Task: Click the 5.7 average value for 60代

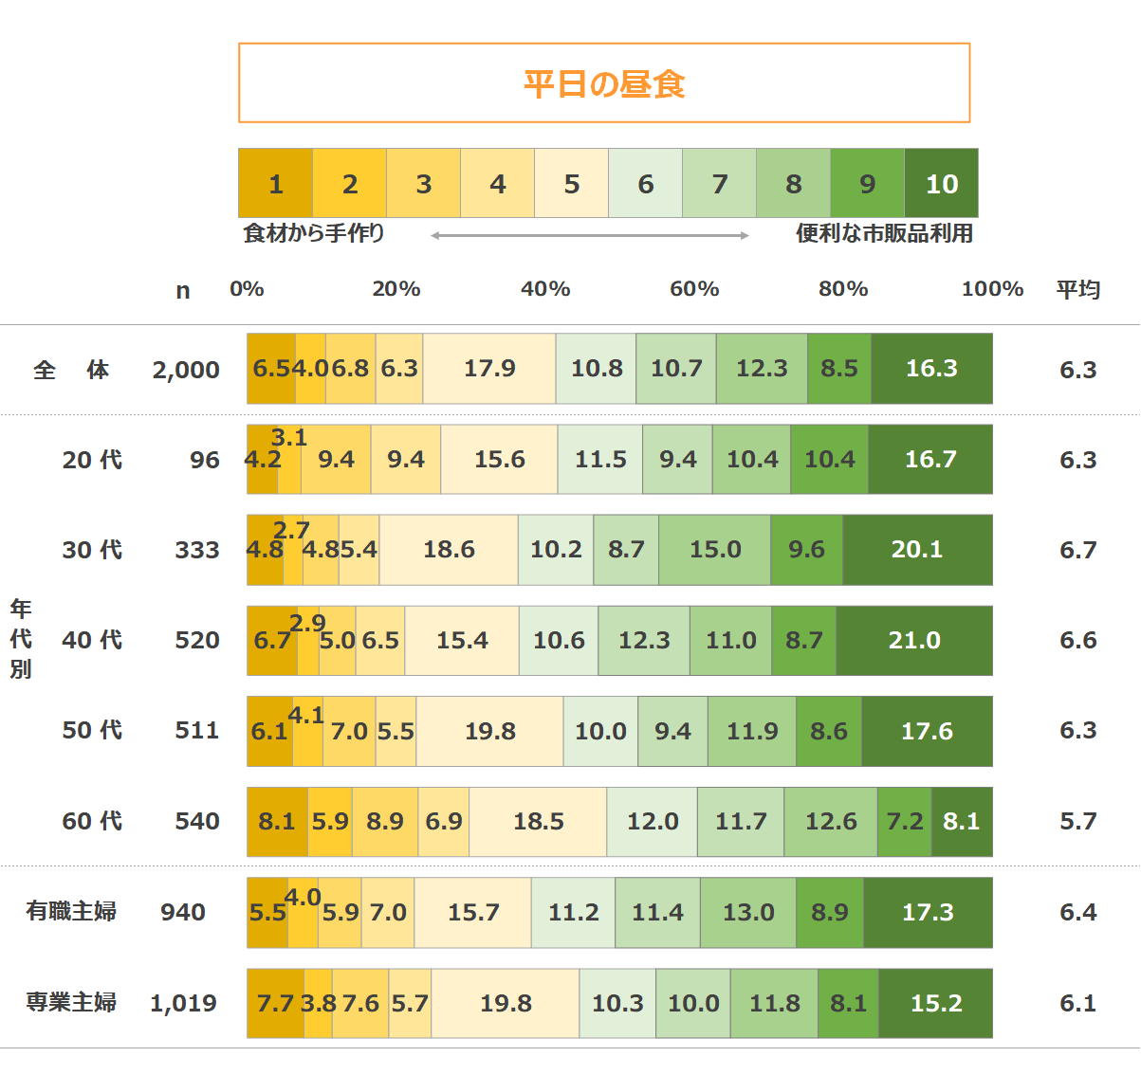Action: [1078, 822]
